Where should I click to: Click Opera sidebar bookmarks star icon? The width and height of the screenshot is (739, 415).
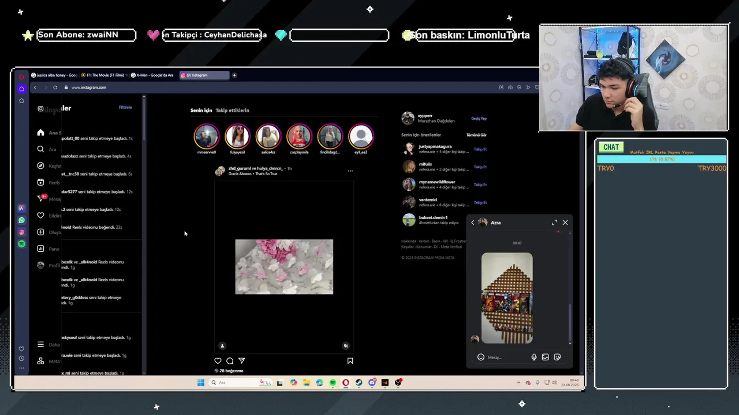21,100
